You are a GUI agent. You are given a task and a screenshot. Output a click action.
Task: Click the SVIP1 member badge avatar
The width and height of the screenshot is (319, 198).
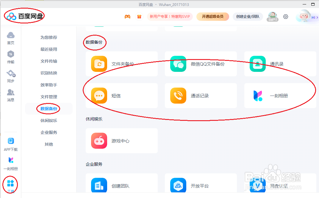[272, 17]
